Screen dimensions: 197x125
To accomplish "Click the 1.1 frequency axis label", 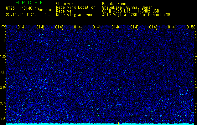I will pos(3,41).
